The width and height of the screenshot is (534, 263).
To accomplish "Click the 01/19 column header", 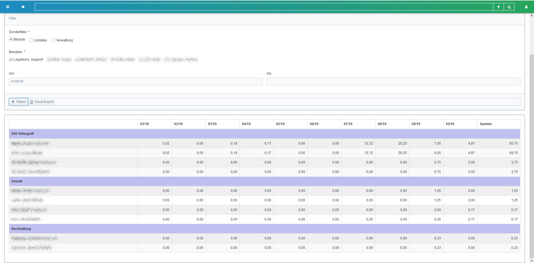I will (144, 124).
